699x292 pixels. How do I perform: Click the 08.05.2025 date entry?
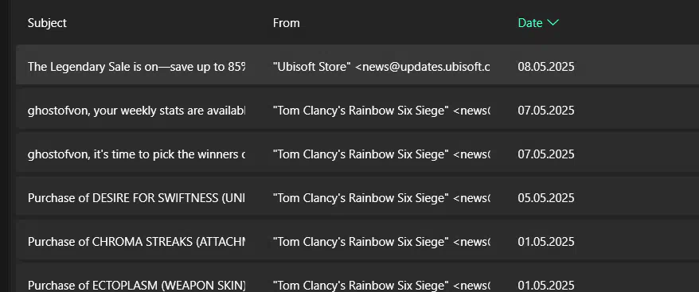(546, 67)
